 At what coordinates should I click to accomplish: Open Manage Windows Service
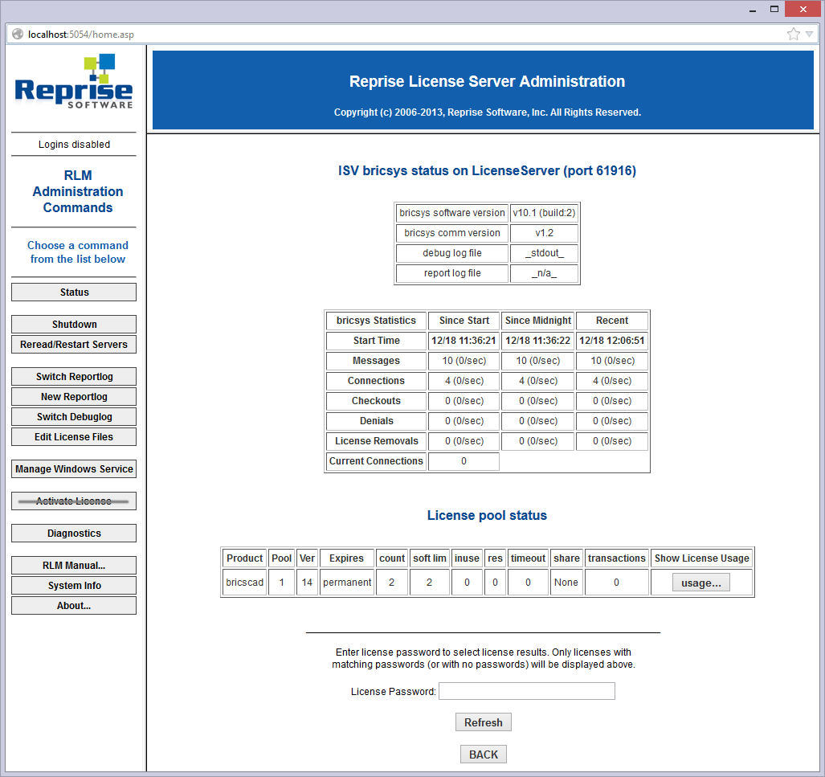click(x=74, y=469)
